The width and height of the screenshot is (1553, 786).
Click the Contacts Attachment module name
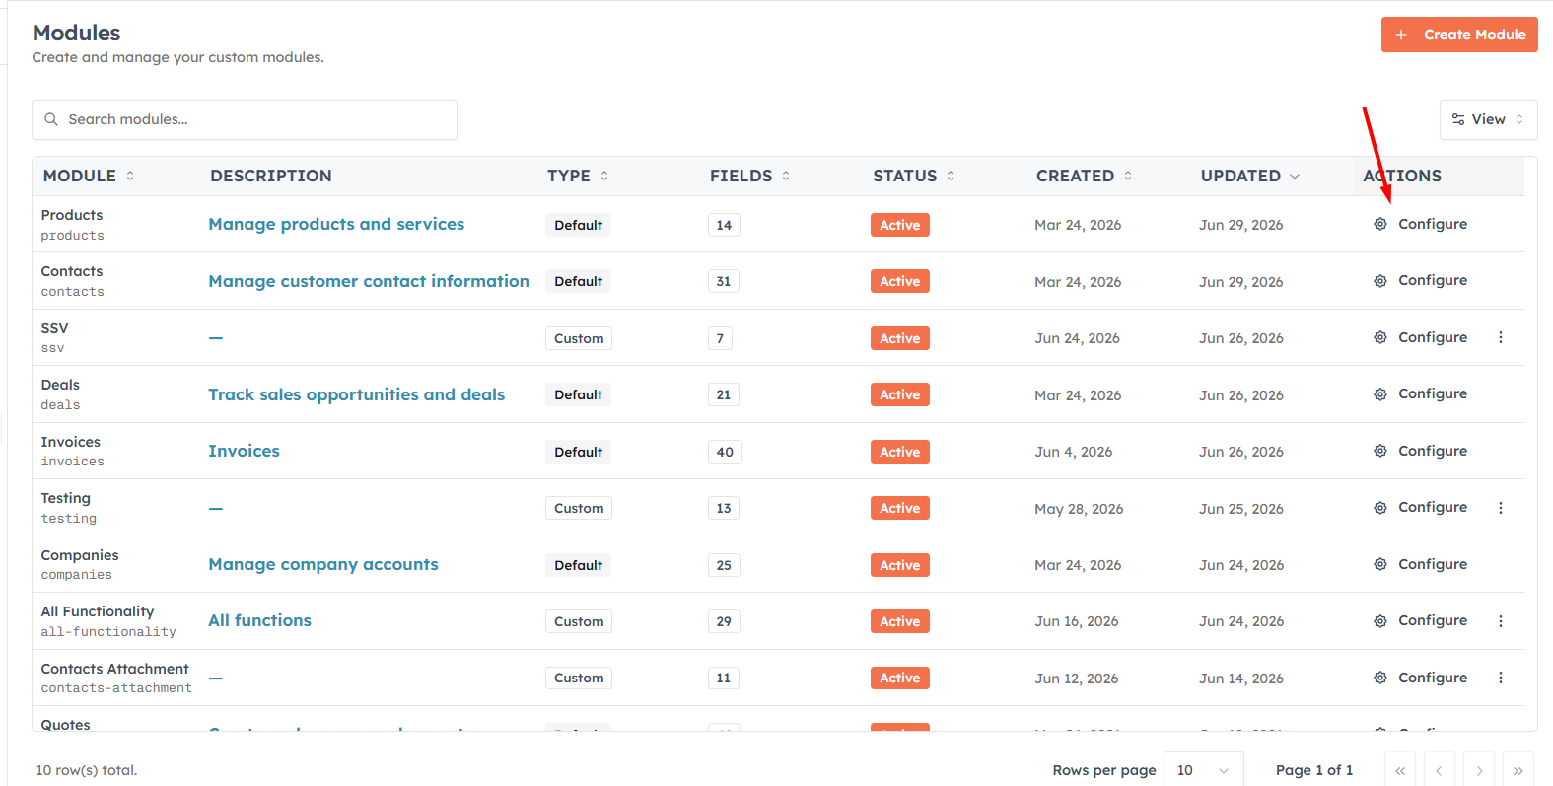pos(115,669)
